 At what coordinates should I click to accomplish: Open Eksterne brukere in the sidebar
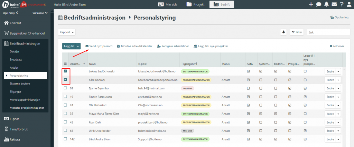coord(19,84)
